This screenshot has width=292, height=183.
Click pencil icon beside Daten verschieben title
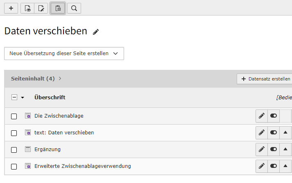(x=96, y=32)
